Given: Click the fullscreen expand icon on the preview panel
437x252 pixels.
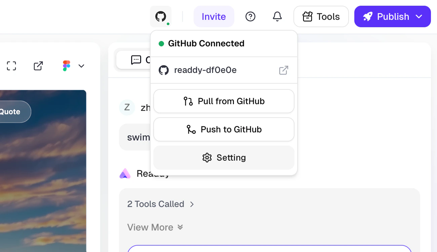Looking at the screenshot, I should click(x=11, y=66).
